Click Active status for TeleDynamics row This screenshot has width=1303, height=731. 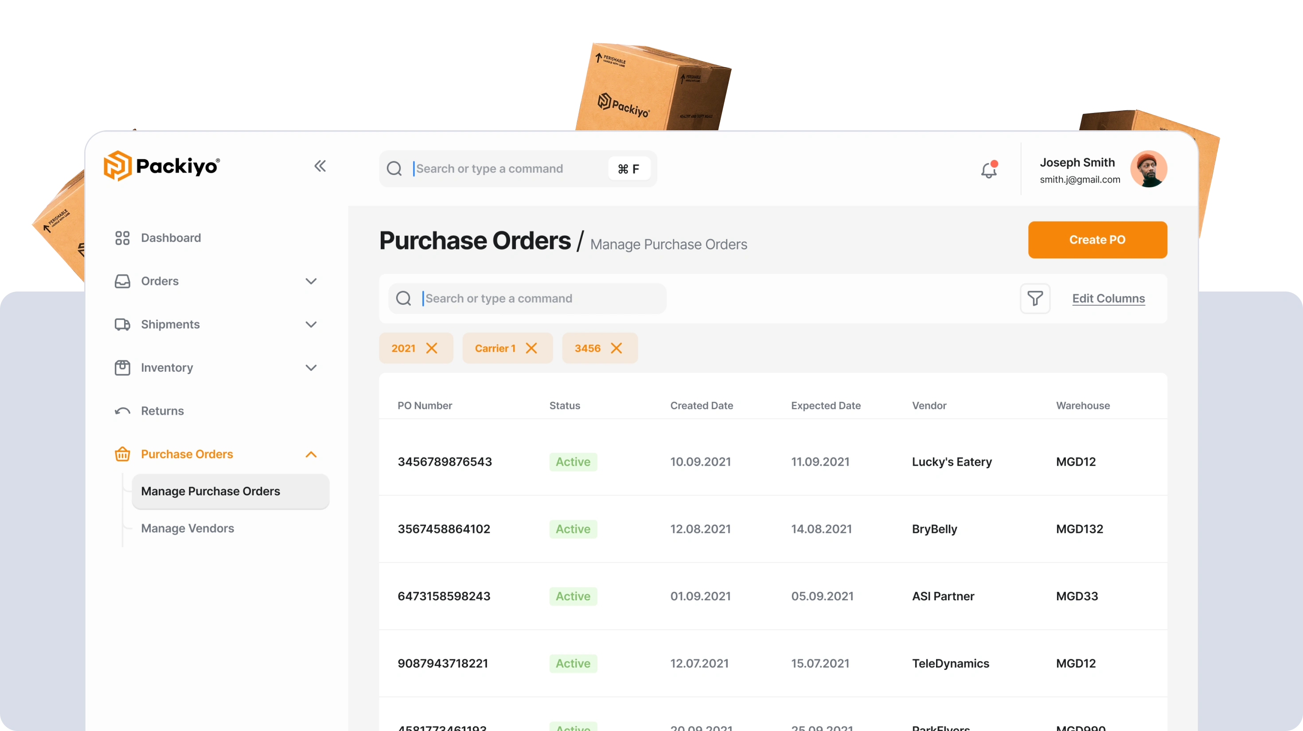(573, 663)
